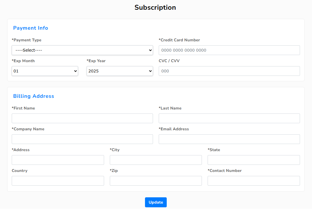Click the Exp Year field label
Viewport: 312px width, 213px height.
(97, 61)
